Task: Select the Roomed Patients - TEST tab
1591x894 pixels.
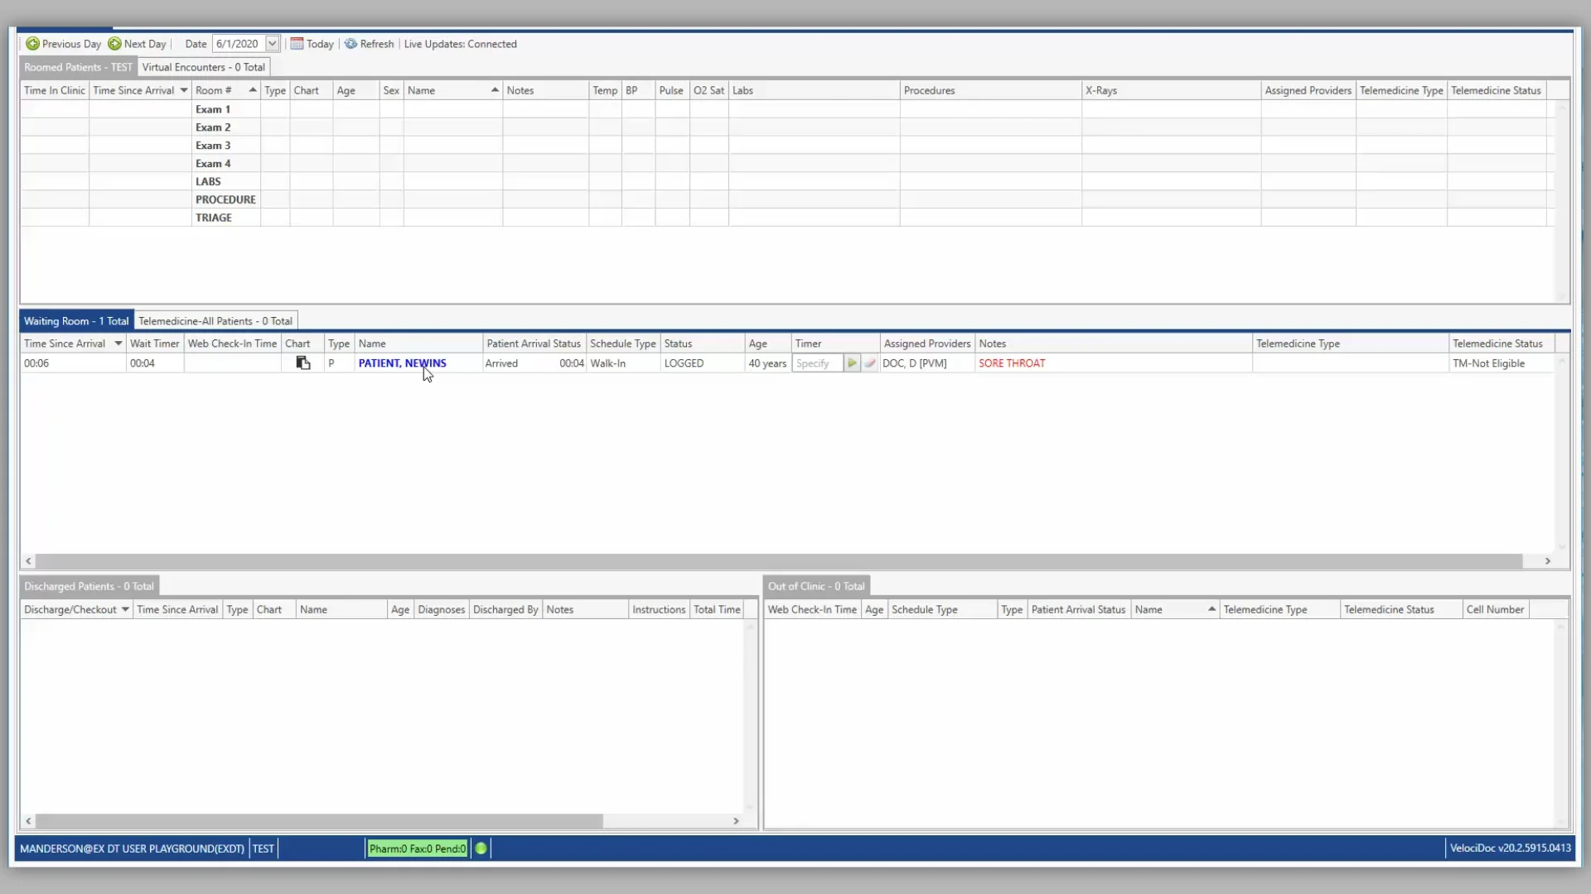Action: click(76, 67)
